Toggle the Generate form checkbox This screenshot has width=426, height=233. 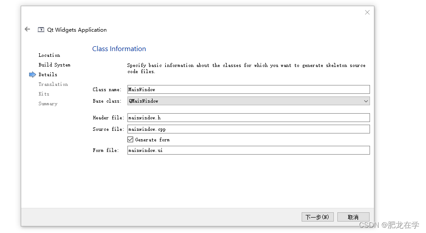click(x=131, y=140)
